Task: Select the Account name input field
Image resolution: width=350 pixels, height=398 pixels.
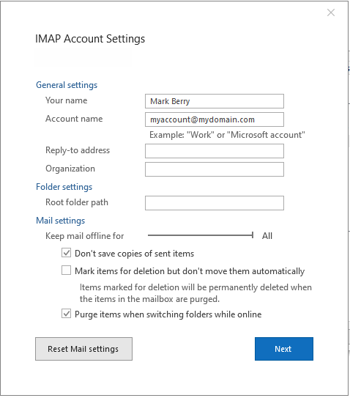Action: pyautogui.click(x=215, y=119)
